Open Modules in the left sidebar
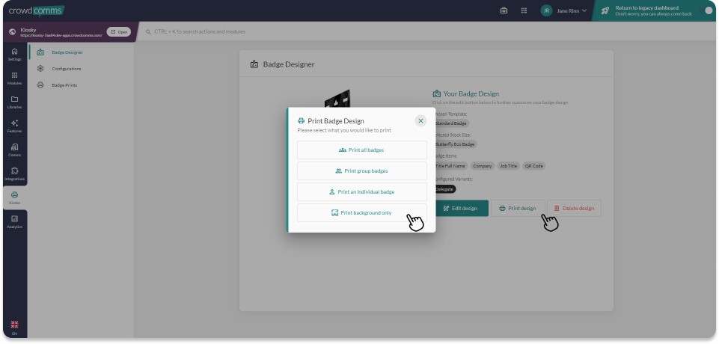The image size is (719, 344). (14, 78)
